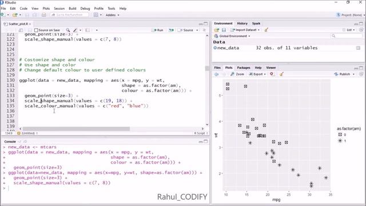Screen dimensions: 366x206
Task: Go to previous plot arrow
Action: point(216,74)
